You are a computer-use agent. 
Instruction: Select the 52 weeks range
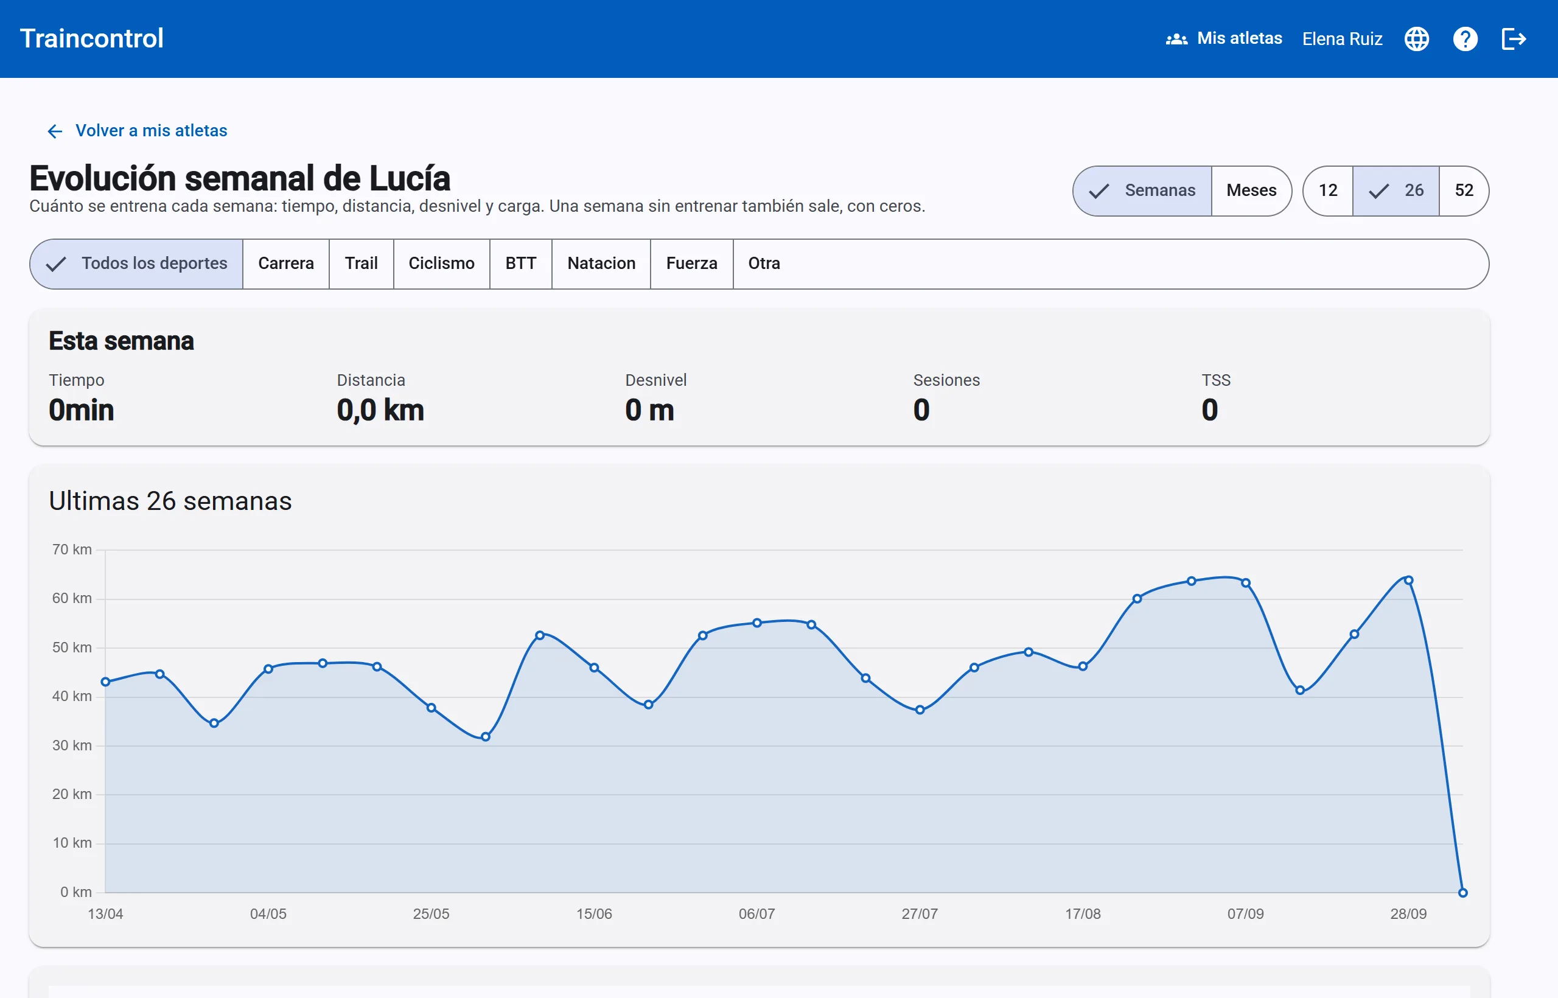click(x=1464, y=190)
